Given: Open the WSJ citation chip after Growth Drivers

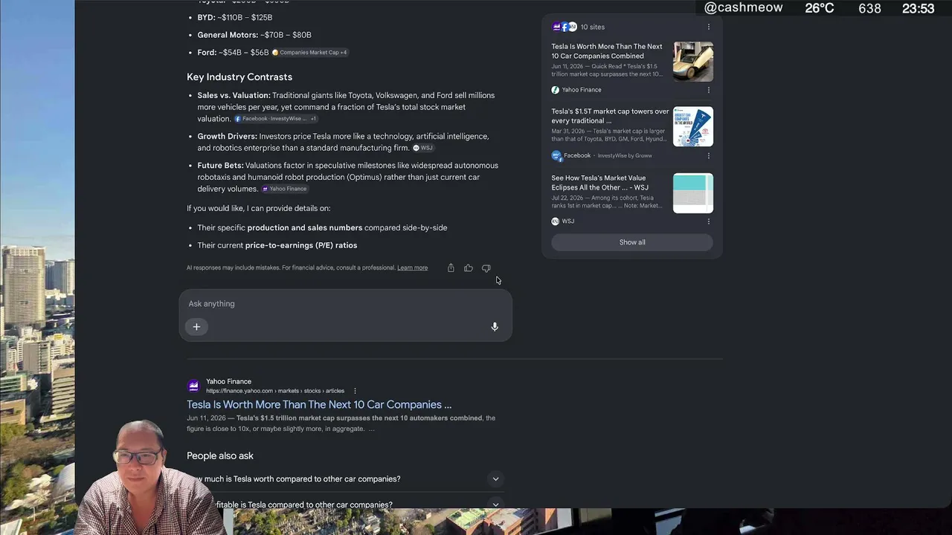Looking at the screenshot, I should point(422,148).
